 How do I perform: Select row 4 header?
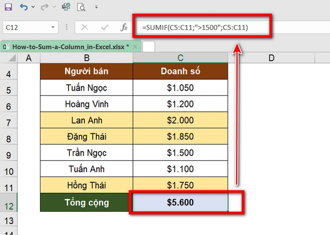coord(8,72)
